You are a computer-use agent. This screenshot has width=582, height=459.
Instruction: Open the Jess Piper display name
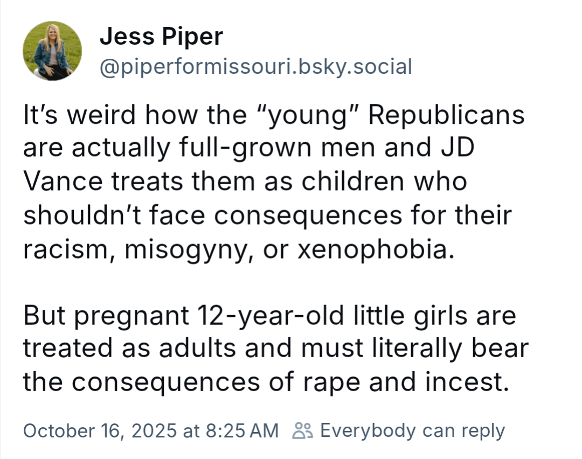pyautogui.click(x=161, y=37)
